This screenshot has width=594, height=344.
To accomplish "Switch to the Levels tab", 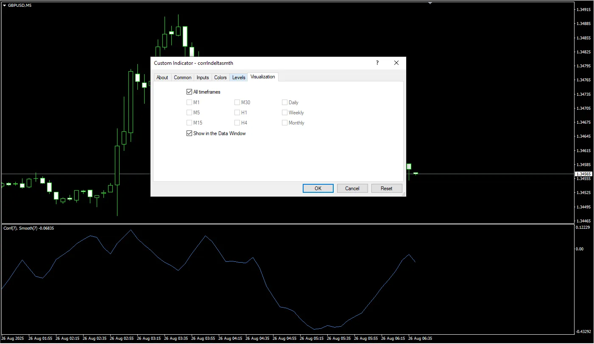I will point(239,78).
